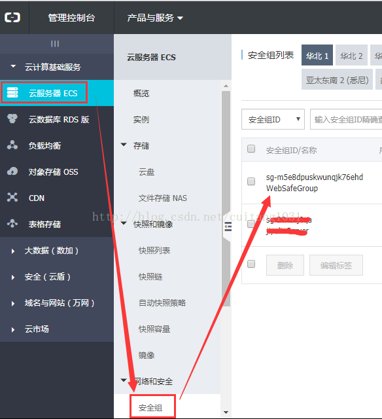Click the submenu scrollbar up arrow

(226, 86)
